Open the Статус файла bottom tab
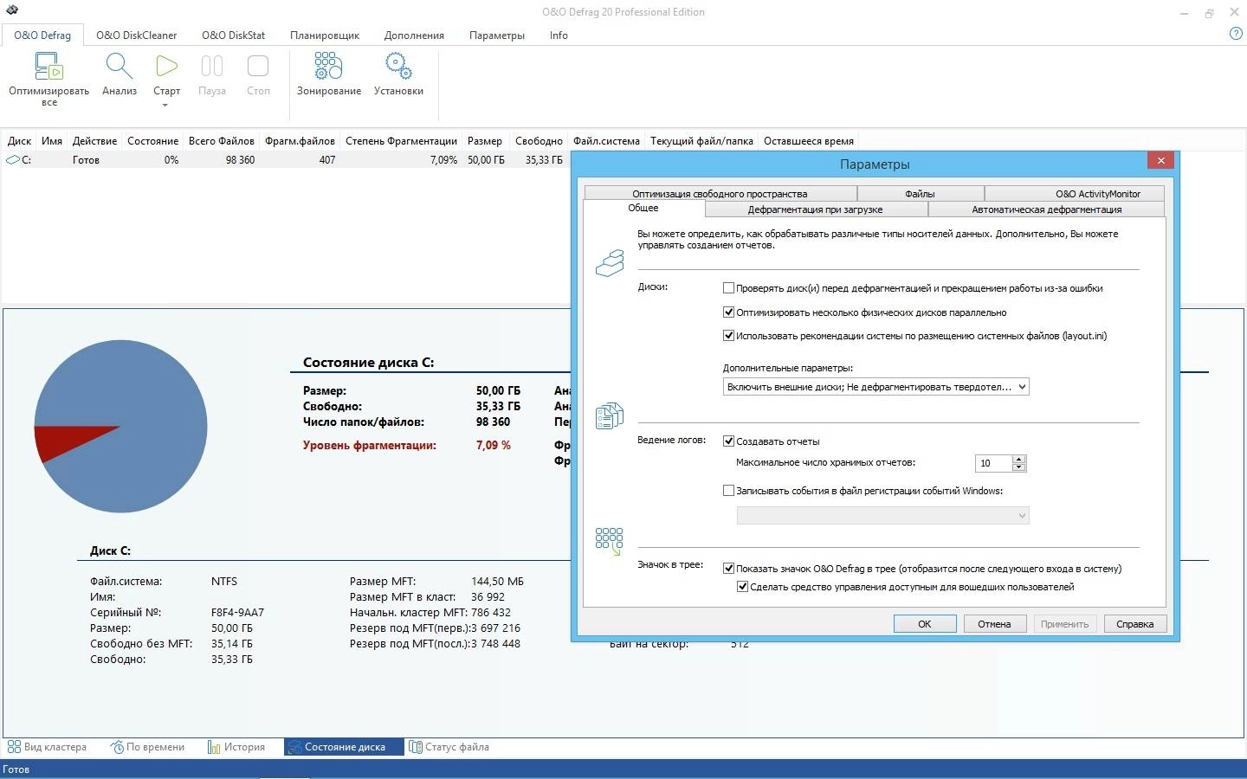 point(449,747)
